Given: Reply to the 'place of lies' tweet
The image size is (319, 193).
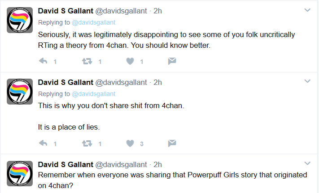Looking at the screenshot, I should coord(43,143).
